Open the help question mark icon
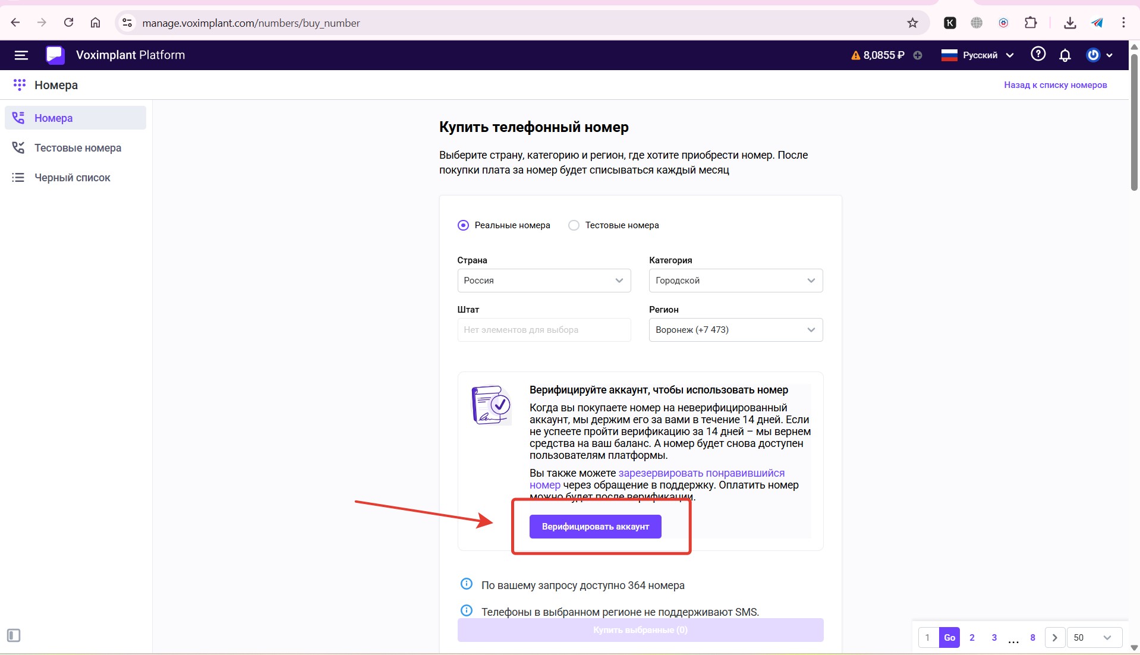The width and height of the screenshot is (1140, 655). (1038, 55)
